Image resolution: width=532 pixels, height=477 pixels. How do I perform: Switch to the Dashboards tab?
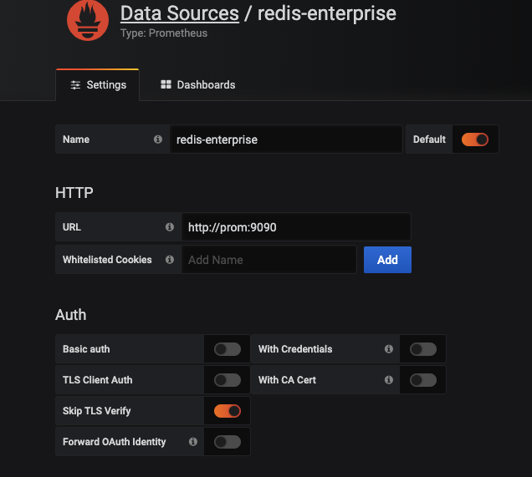pyautogui.click(x=197, y=84)
